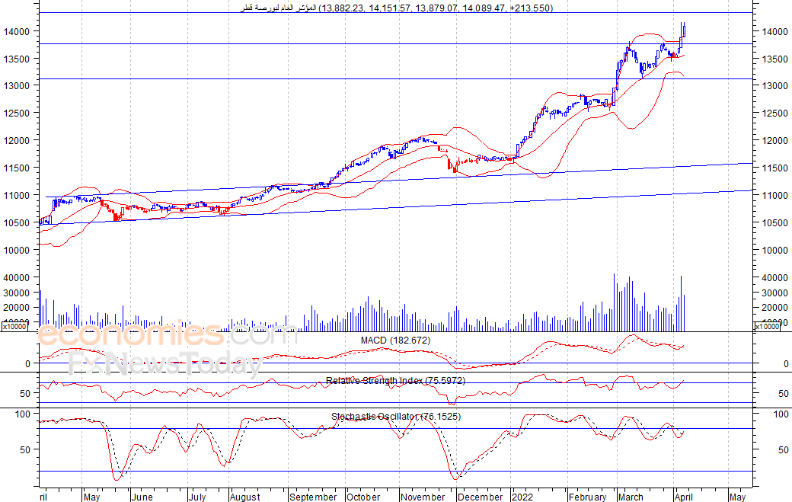Click the RSI panel's left-axis 50 label
This screenshot has width=792, height=502.
25,393
